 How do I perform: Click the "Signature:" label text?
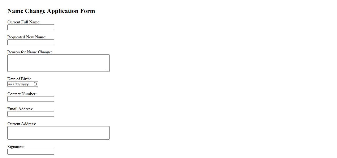click(x=16, y=147)
